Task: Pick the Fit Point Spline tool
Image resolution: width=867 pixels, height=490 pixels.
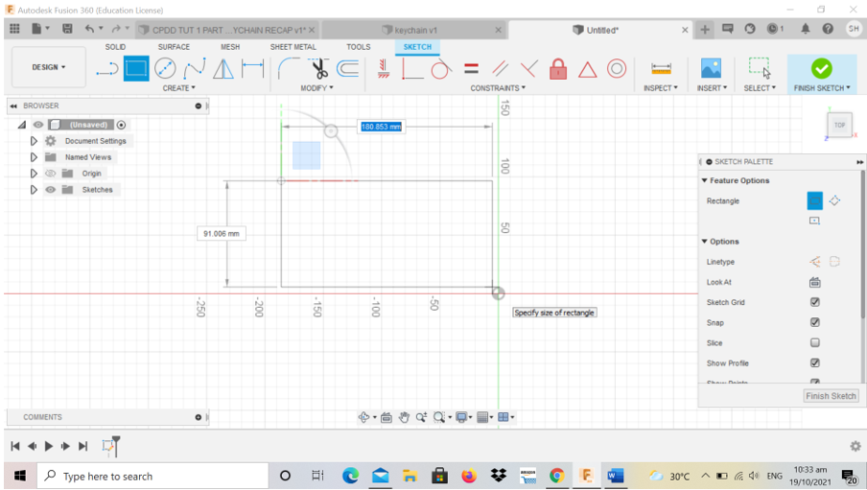Action: coord(194,69)
